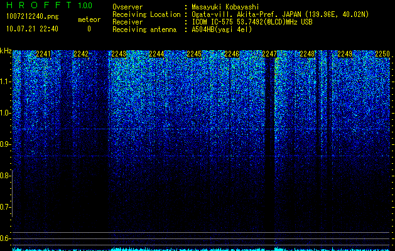Screen dimensions: 395x251
Task: Click the 1.1 kHz axis label
Action: tap(5, 82)
